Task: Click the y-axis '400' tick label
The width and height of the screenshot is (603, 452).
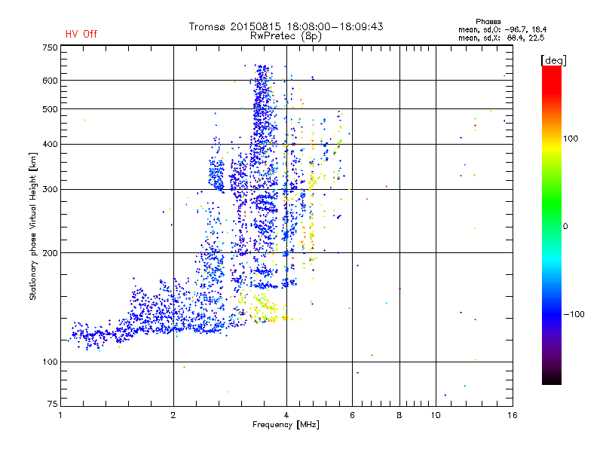Action: 50,144
